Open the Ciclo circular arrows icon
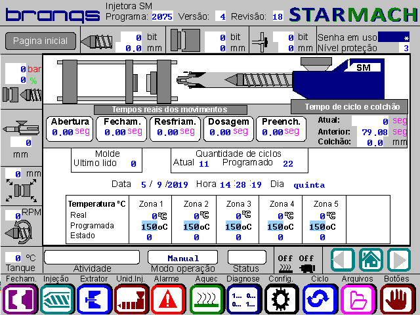 320,299
